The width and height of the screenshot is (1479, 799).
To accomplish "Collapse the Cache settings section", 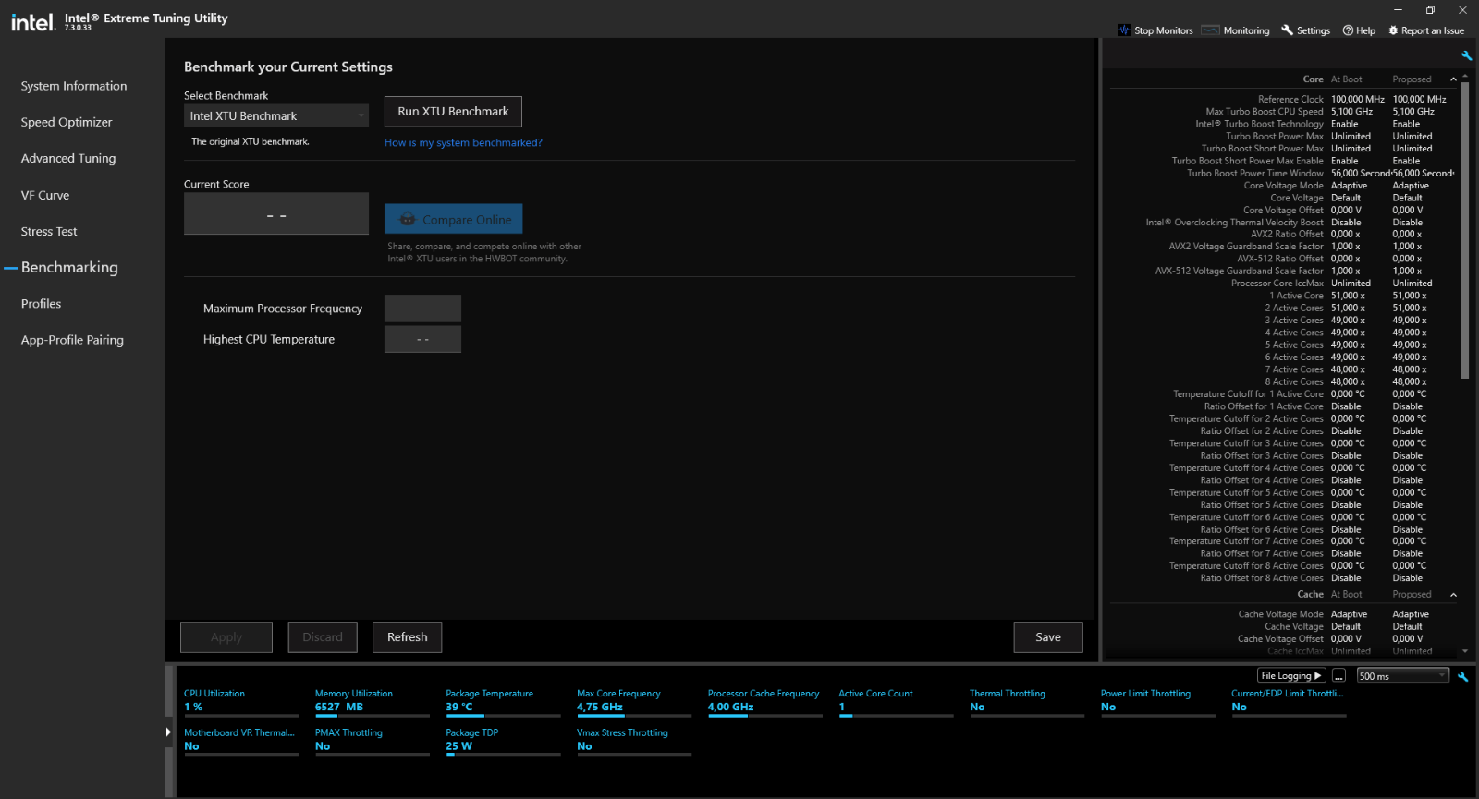I will point(1454,595).
